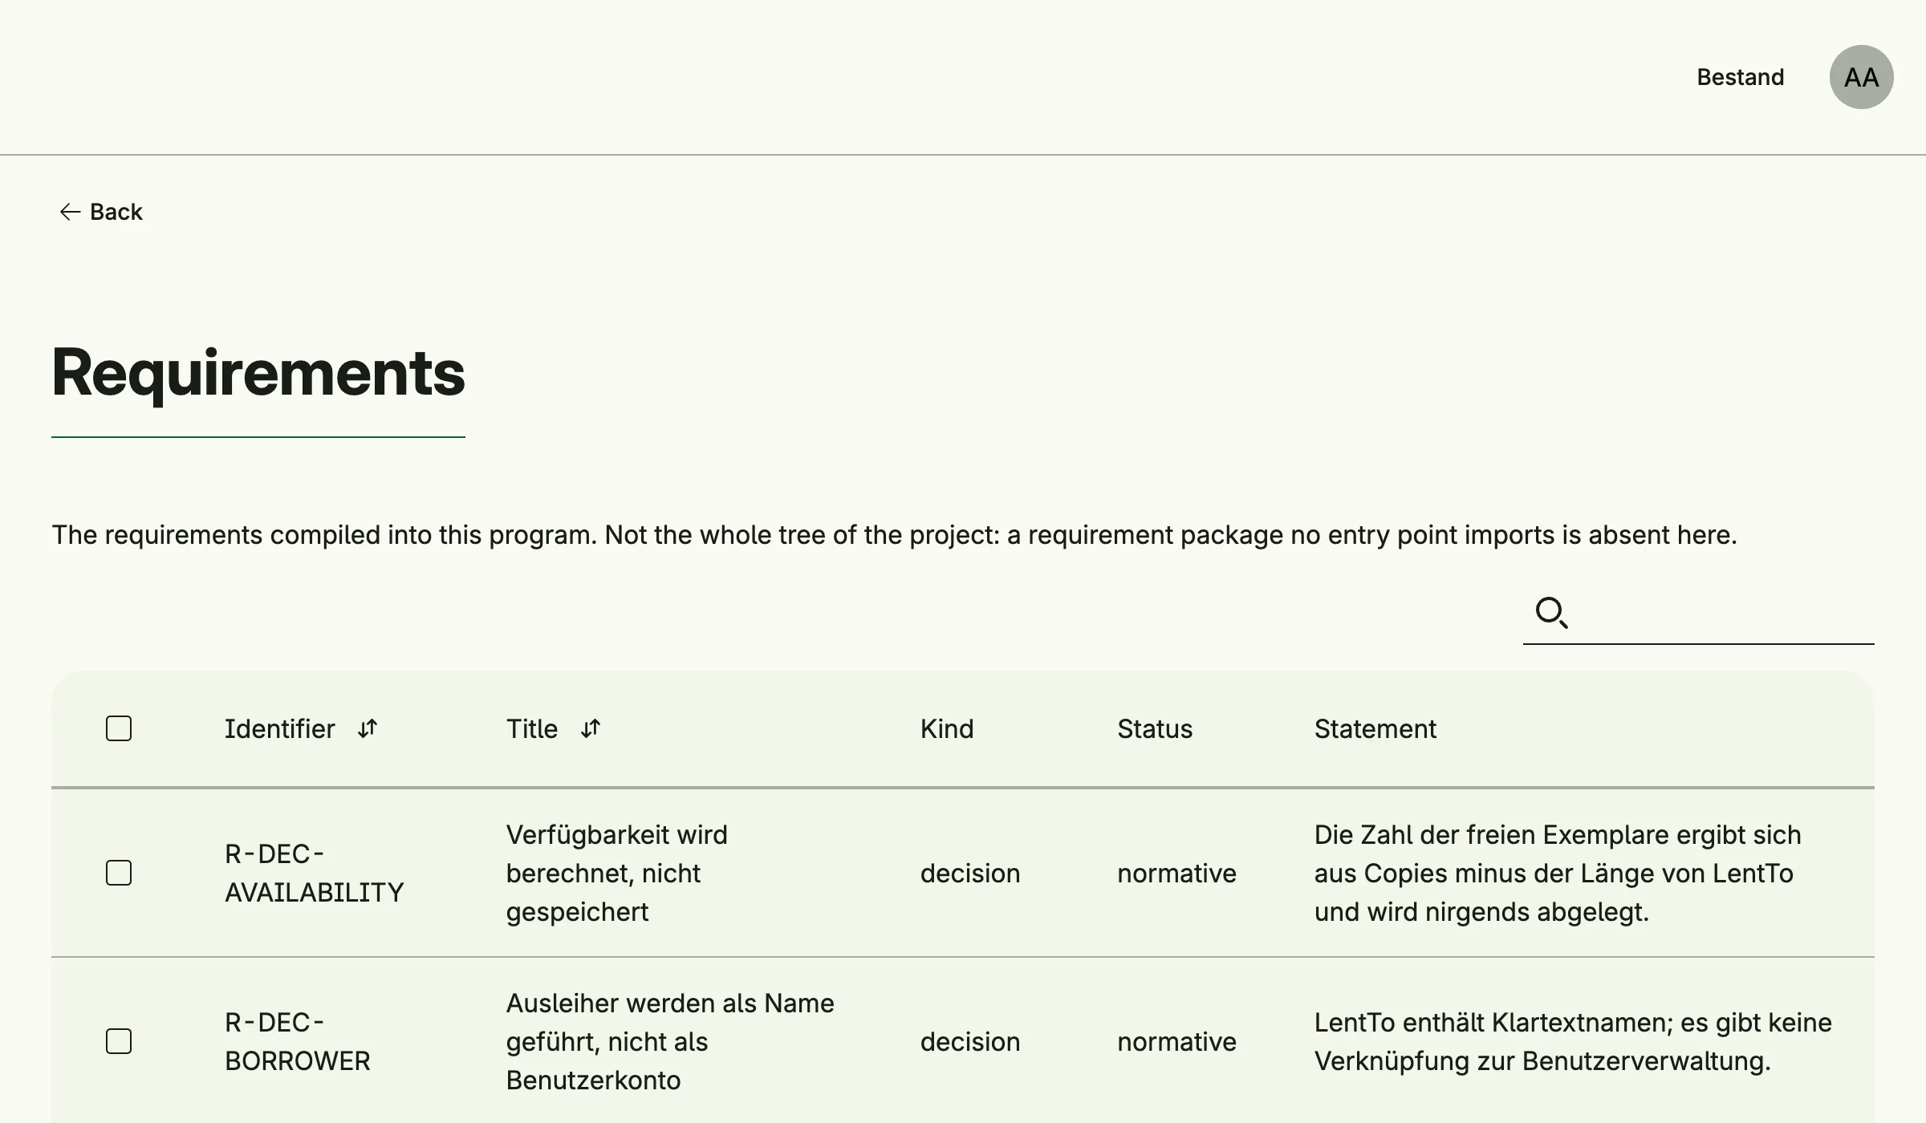This screenshot has height=1123, width=1926.
Task: Focus the requirements search field
Action: click(x=1698, y=613)
